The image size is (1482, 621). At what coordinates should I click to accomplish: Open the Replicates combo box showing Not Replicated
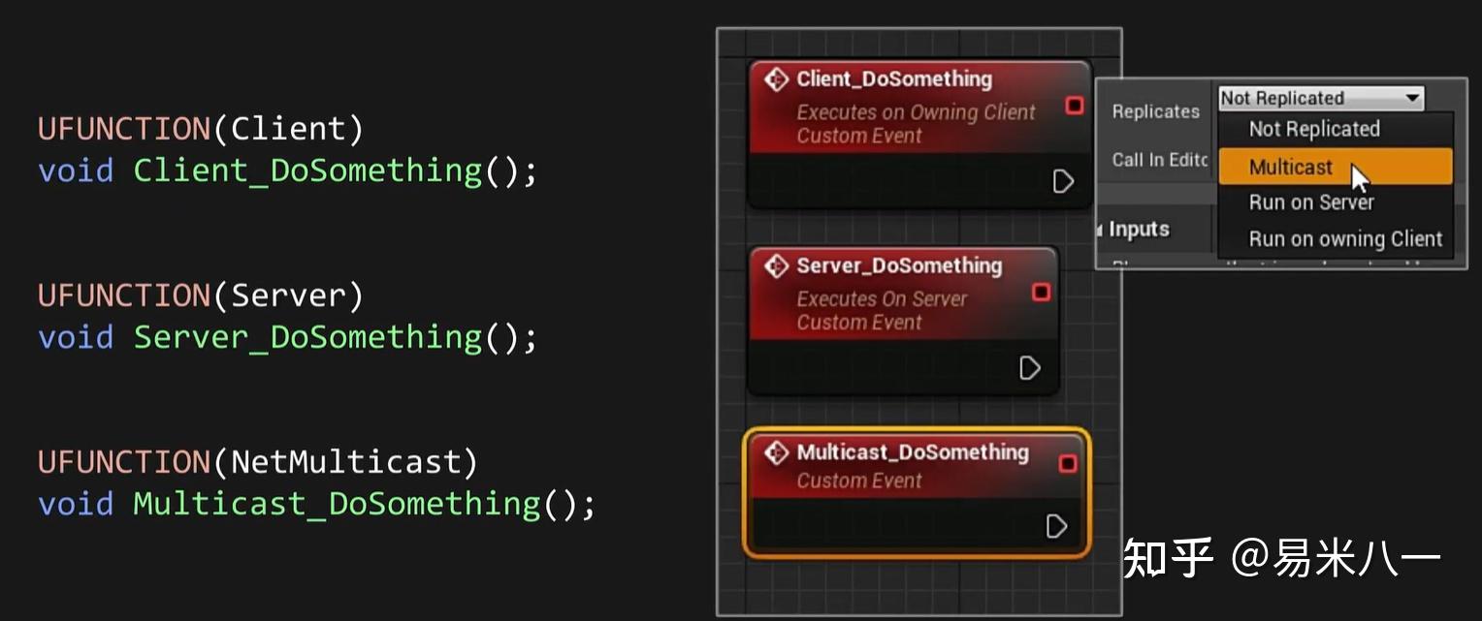(x=1321, y=98)
